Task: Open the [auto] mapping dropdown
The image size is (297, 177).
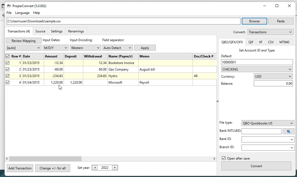Action: [23, 48]
